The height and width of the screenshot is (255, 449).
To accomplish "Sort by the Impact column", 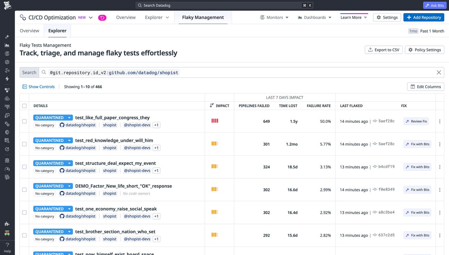I will click(220, 106).
